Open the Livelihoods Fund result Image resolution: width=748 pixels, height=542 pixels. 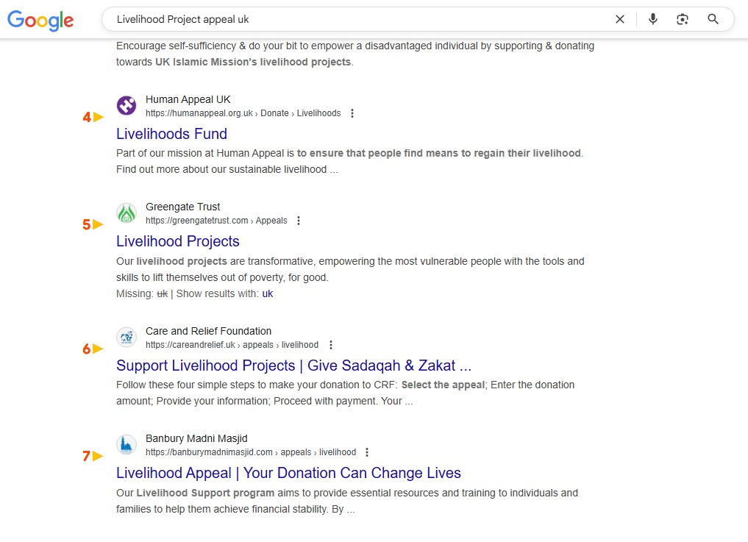(x=171, y=134)
